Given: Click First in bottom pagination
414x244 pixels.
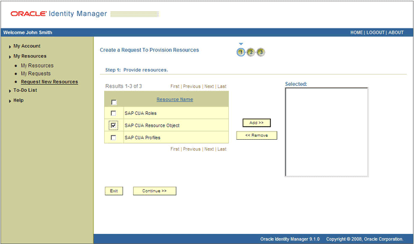Looking at the screenshot, I should tap(175, 149).
